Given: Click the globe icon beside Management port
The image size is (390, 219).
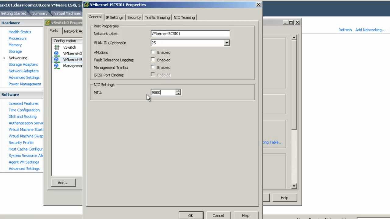Looking at the screenshot, I should (x=56, y=66).
